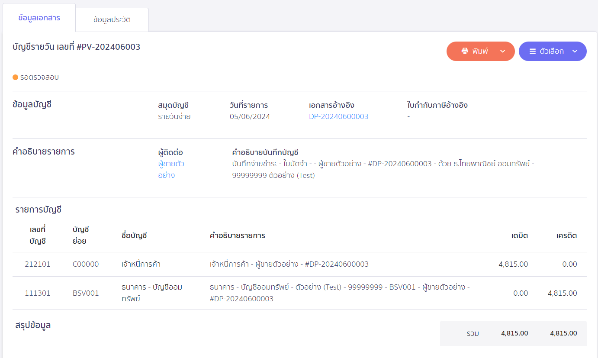Screen dimensions: 598x358
Task: Click ชื่อบัญชี column header
Action: coord(135,235)
